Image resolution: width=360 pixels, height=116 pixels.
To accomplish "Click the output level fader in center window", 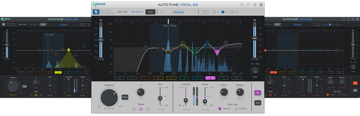I will [x=255, y=38].
